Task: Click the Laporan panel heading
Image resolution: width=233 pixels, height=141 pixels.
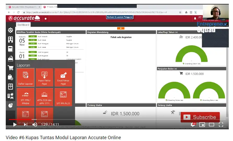Action: (x=23, y=65)
